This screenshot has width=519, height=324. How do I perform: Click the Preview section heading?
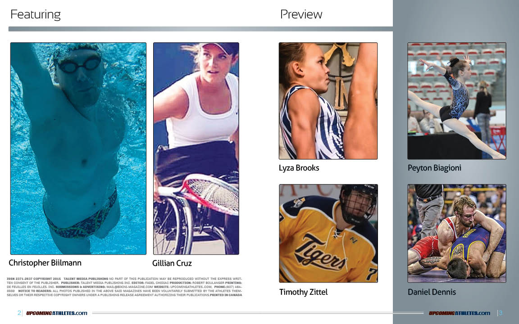[x=301, y=14]
